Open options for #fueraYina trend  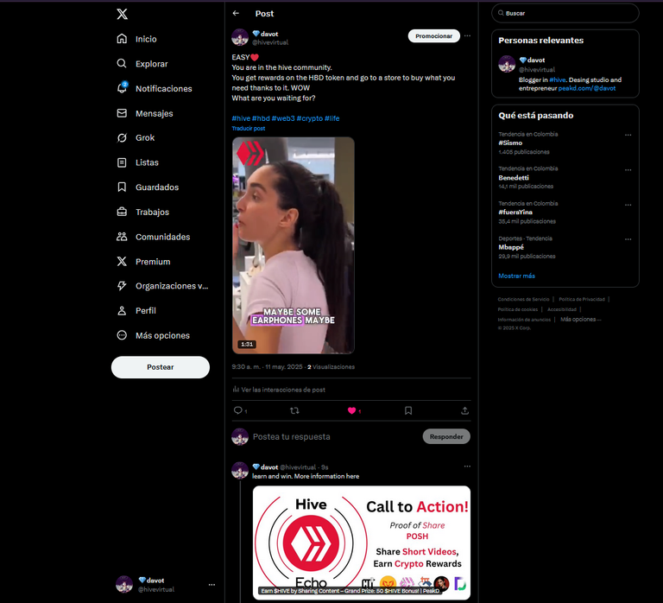(628, 205)
